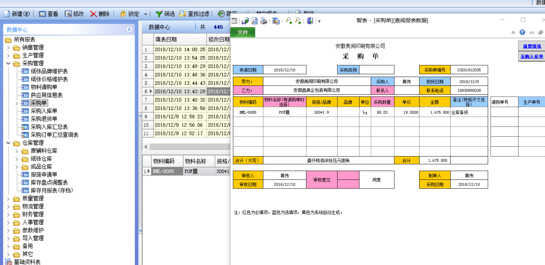Open the green 文件 tab
545x265 pixels.
(x=243, y=32)
